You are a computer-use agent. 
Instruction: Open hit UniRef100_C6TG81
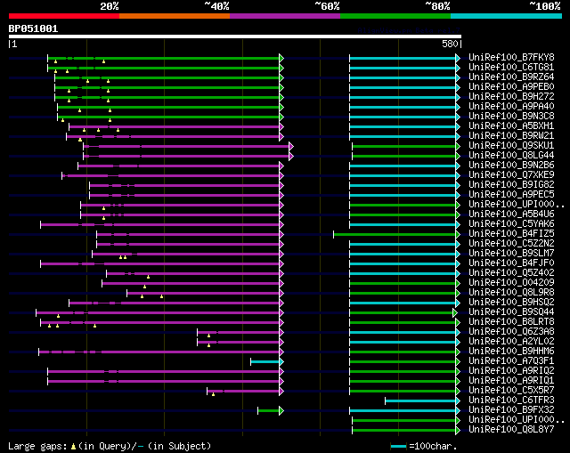click(511, 67)
